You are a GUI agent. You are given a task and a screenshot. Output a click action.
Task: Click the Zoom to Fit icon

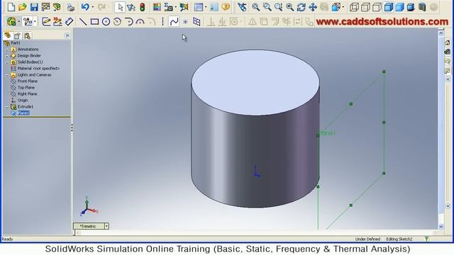(x=255, y=7)
